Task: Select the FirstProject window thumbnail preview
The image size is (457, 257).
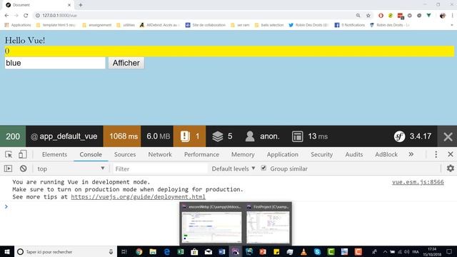Action: pos(268,223)
